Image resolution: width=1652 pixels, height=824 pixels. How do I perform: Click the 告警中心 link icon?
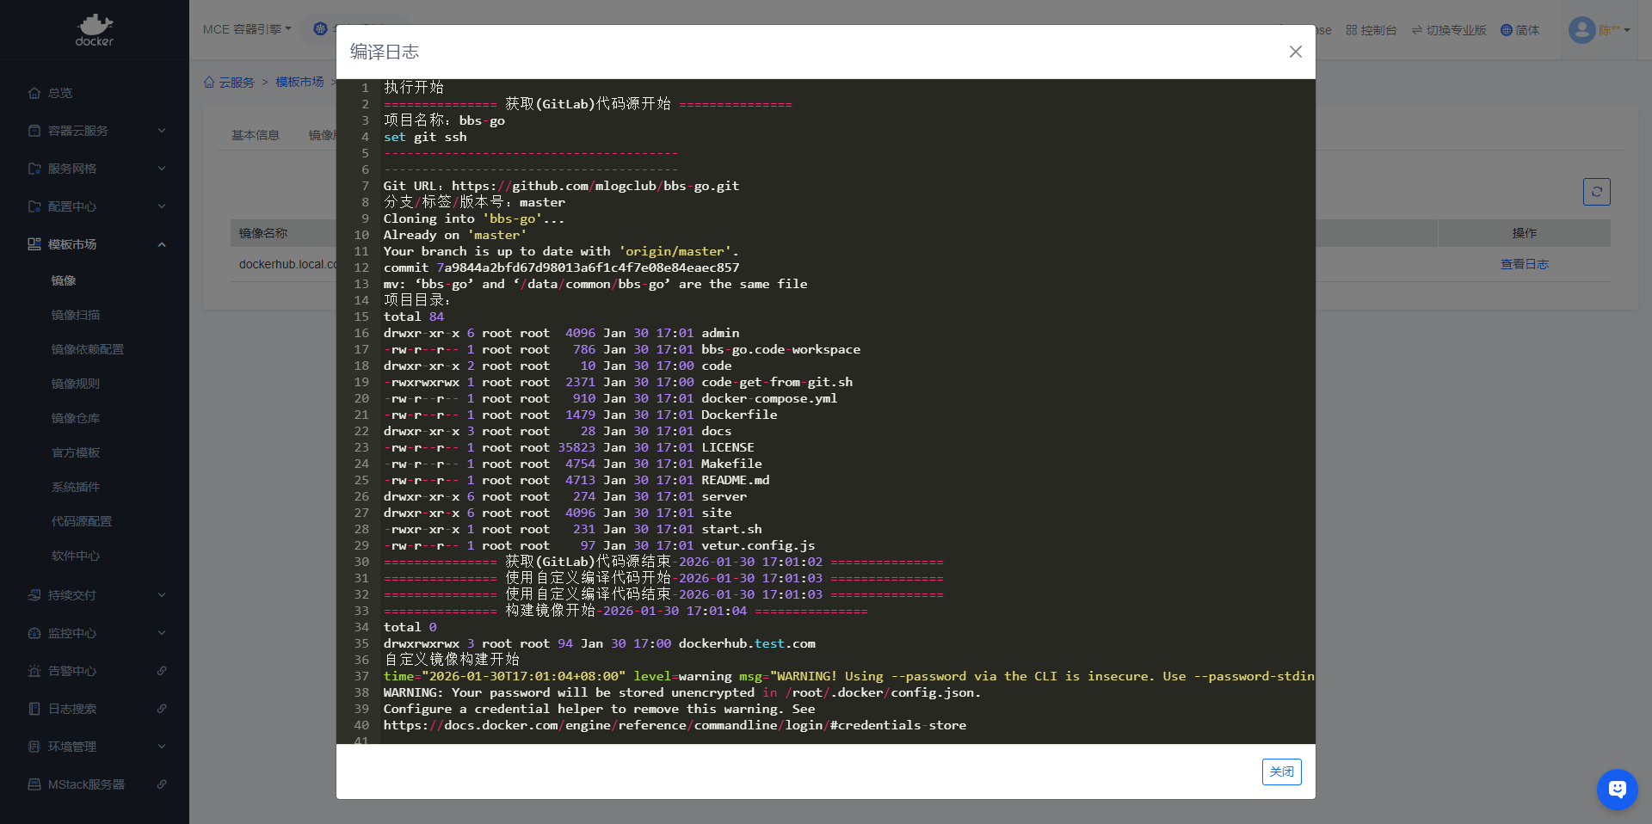(162, 671)
